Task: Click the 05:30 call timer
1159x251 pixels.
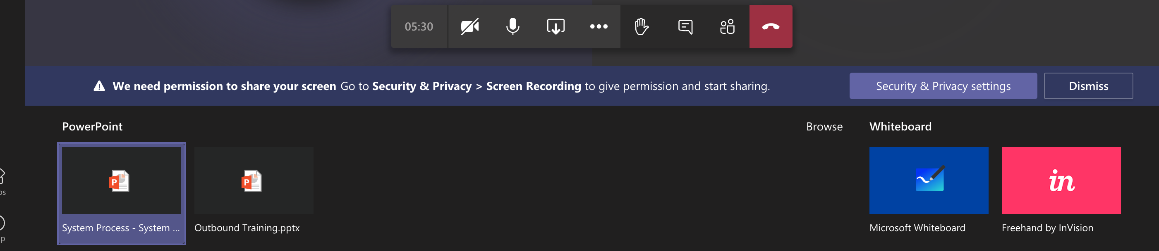Action: pyautogui.click(x=419, y=26)
